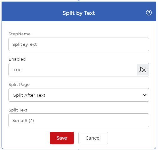This screenshot has height=150, width=158.
Task: Click the true value in Enabled
Action: [17, 70]
